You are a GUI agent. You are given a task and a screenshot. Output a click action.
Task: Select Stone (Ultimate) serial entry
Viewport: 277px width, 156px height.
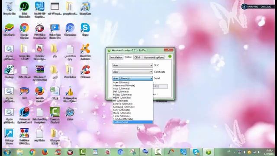[x=133, y=113]
